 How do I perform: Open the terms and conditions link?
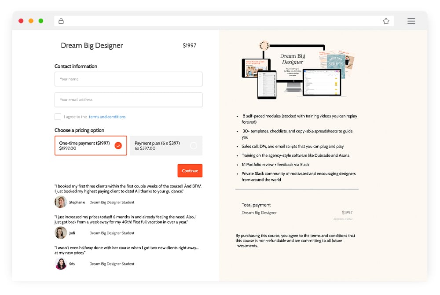[x=107, y=117]
